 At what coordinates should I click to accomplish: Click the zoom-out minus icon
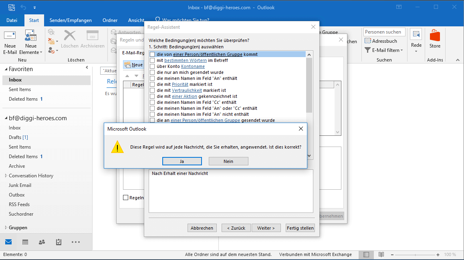pos(392,254)
